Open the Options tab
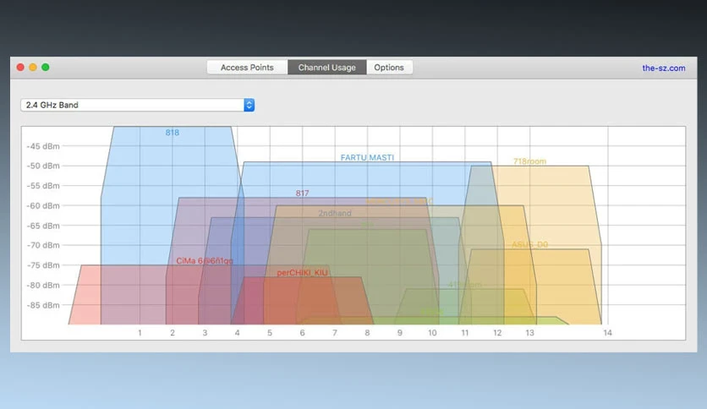The width and height of the screenshot is (707, 409). tap(389, 68)
